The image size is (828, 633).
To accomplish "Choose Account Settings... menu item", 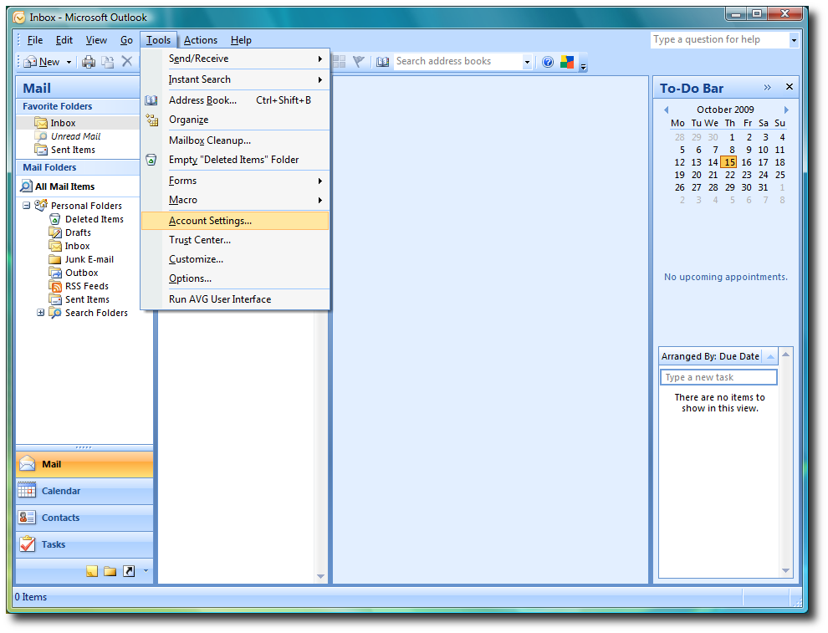I will click(236, 221).
